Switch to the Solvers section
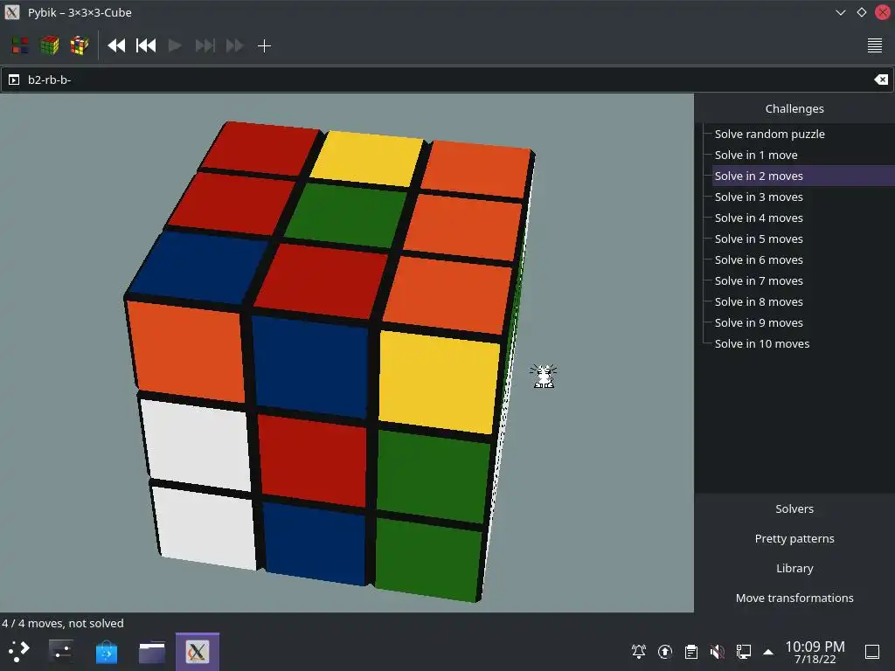 click(x=794, y=509)
